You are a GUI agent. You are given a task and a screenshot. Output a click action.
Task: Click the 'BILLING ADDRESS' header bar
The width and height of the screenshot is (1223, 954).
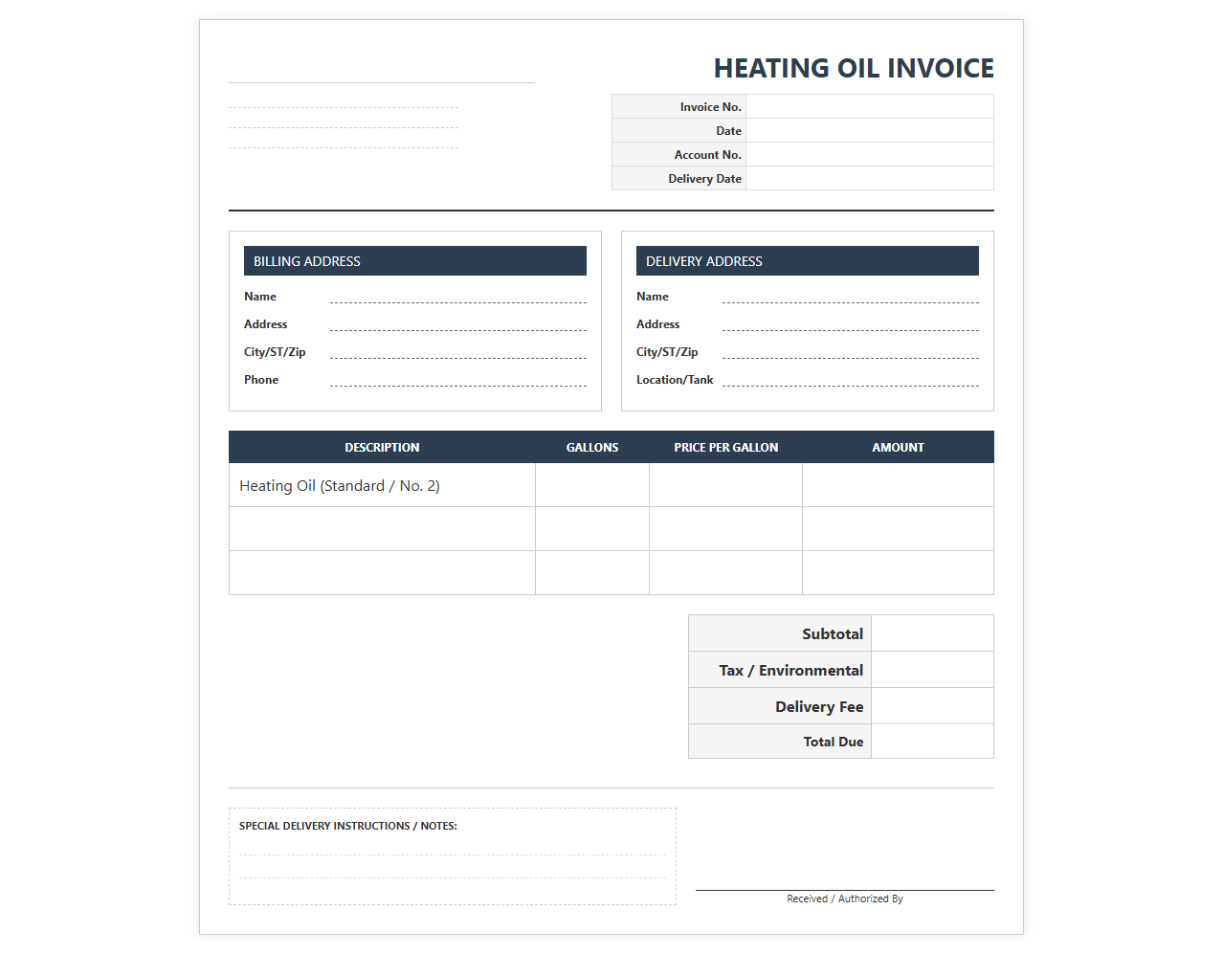[415, 261]
